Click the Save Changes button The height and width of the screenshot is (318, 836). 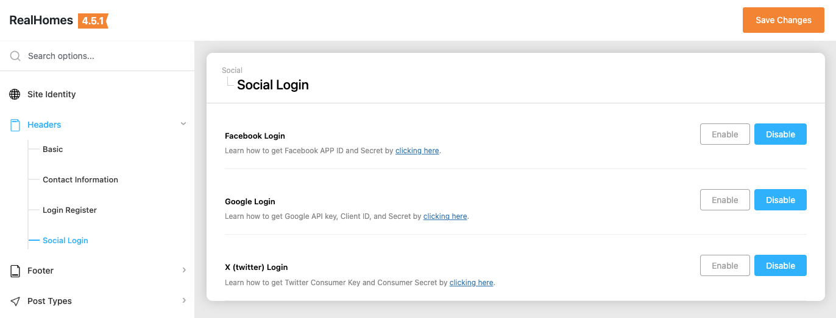[783, 20]
